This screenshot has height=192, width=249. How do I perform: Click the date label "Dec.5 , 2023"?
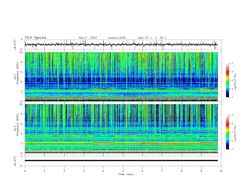click(x=88, y=38)
